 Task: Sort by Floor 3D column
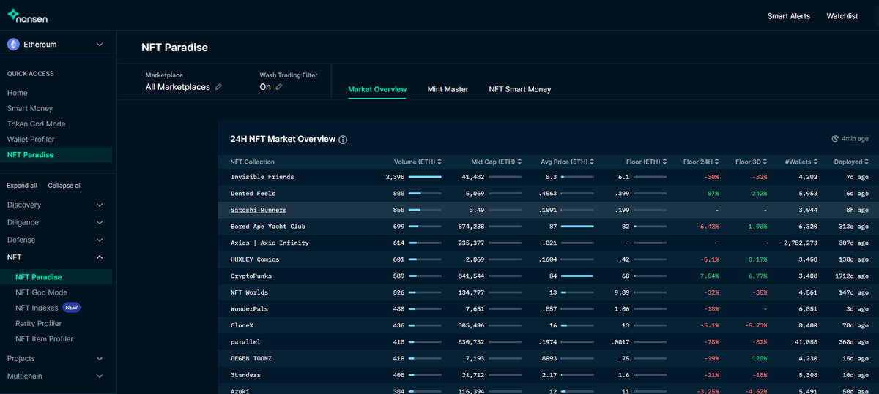[752, 162]
